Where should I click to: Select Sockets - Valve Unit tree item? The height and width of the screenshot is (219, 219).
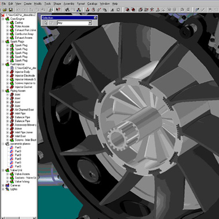25,178
